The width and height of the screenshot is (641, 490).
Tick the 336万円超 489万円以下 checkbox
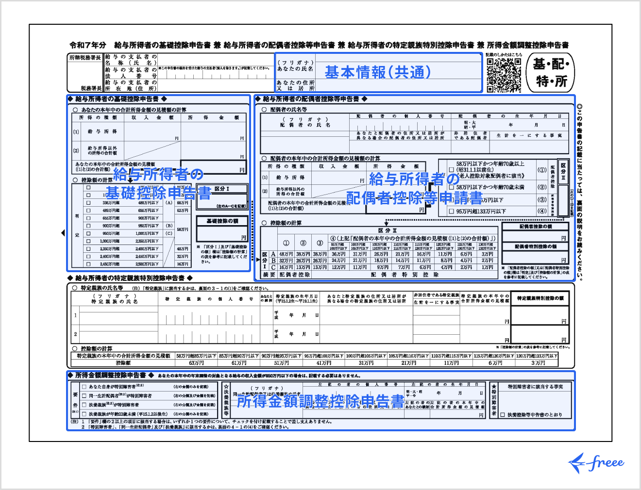click(x=88, y=203)
